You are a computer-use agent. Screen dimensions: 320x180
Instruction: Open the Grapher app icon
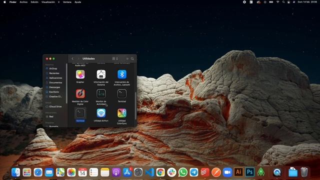(80, 74)
